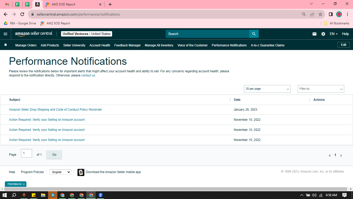Open the Seller Central hamburger menu

point(5,34)
